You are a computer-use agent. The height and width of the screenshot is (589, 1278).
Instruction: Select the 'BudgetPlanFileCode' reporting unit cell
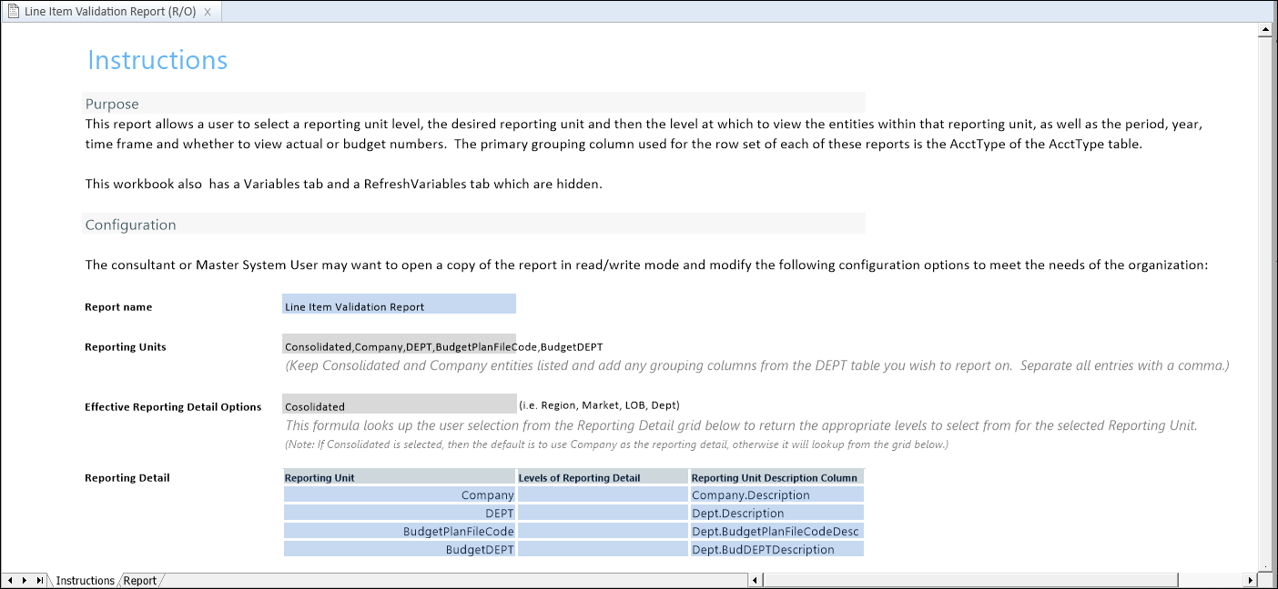(x=400, y=532)
